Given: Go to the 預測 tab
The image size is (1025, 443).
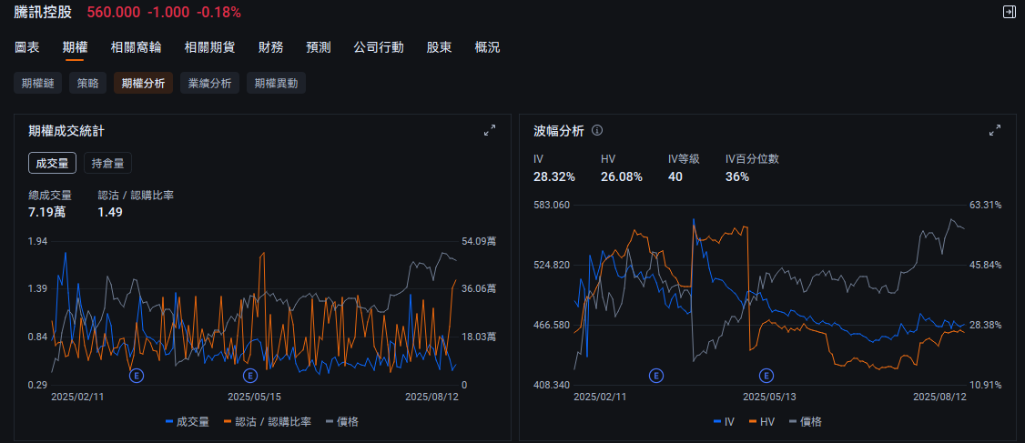Looking at the screenshot, I should tap(319, 47).
